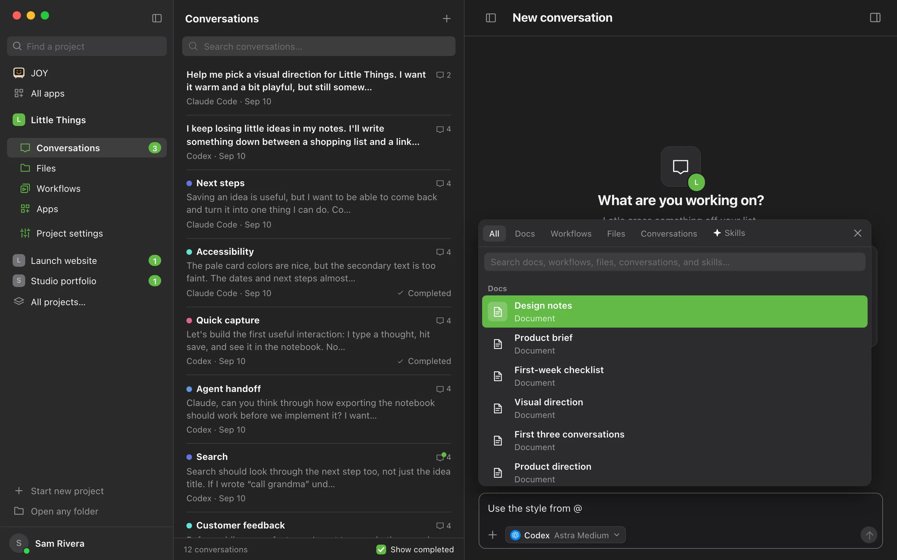Viewport: 897px width, 560px height.
Task: Open JOY home icon
Action: click(19, 72)
